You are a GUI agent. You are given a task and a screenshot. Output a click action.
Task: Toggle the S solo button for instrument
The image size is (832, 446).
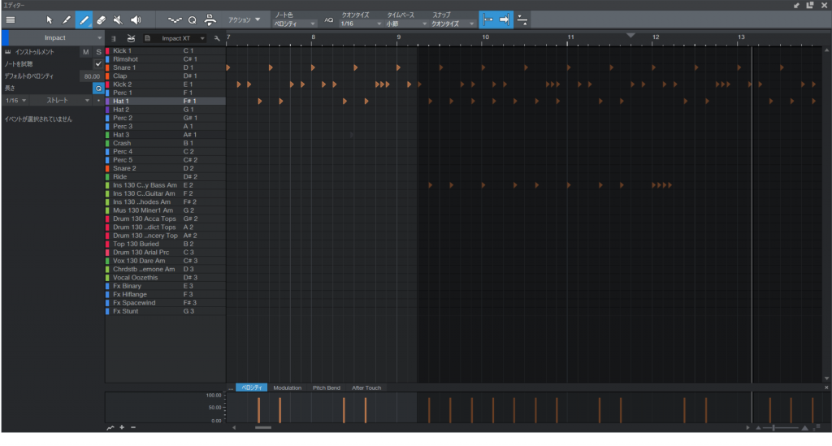pyautogui.click(x=98, y=52)
